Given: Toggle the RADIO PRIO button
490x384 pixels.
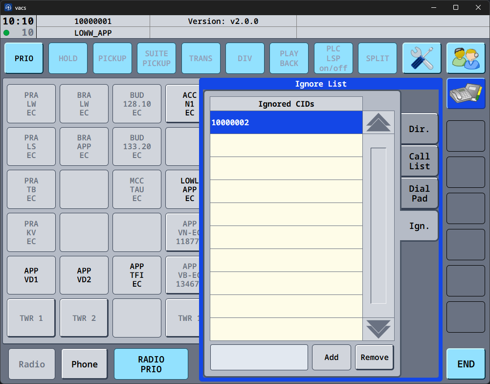Looking at the screenshot, I should click(151, 364).
